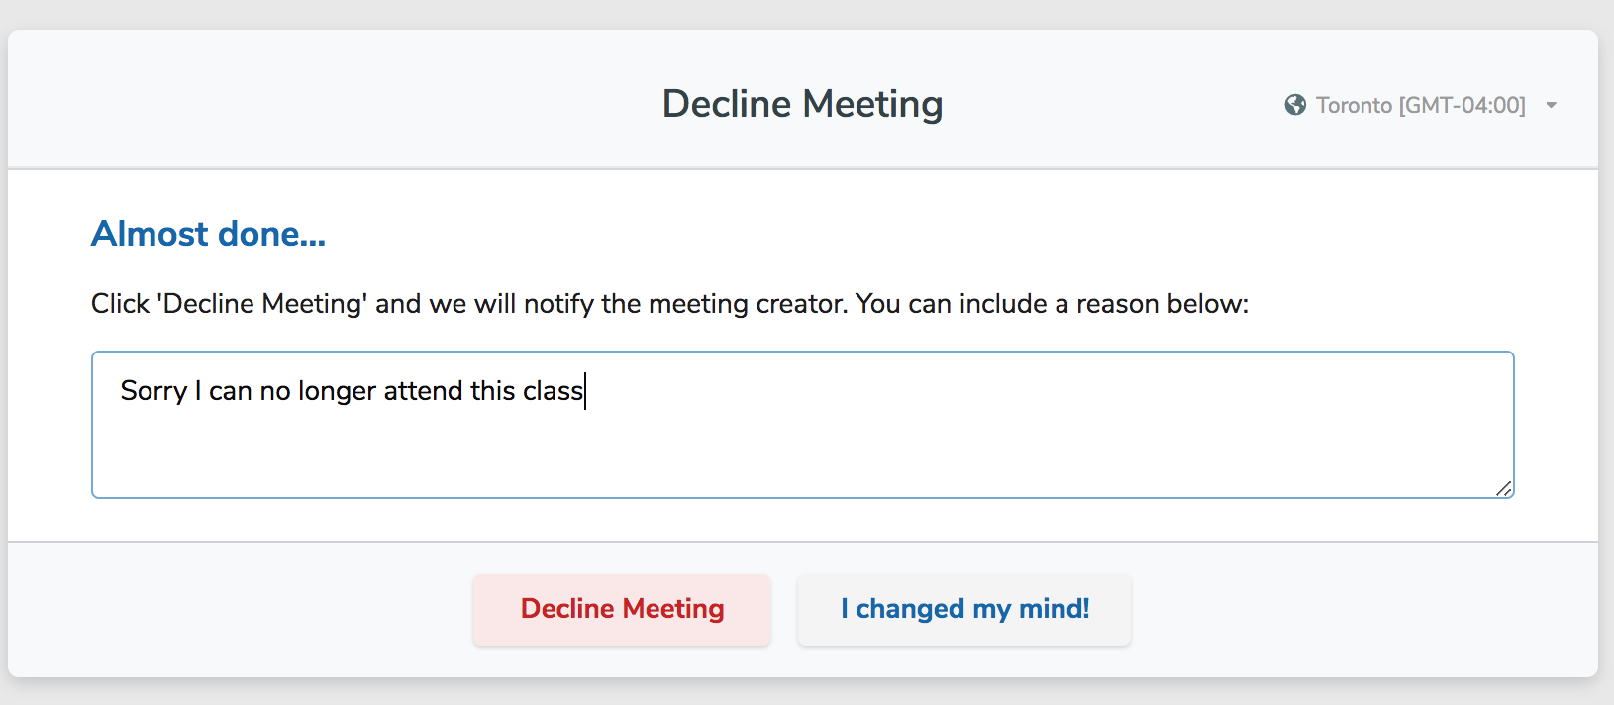Click the text area resize handle
Image resolution: width=1614 pixels, height=705 pixels.
point(1503,488)
